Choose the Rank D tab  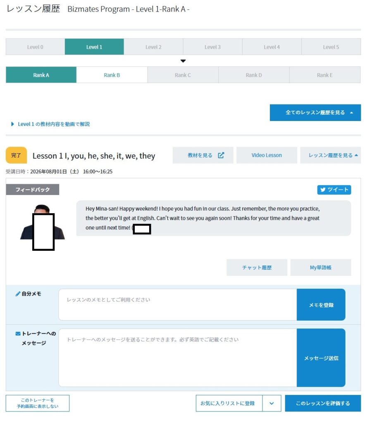click(254, 75)
